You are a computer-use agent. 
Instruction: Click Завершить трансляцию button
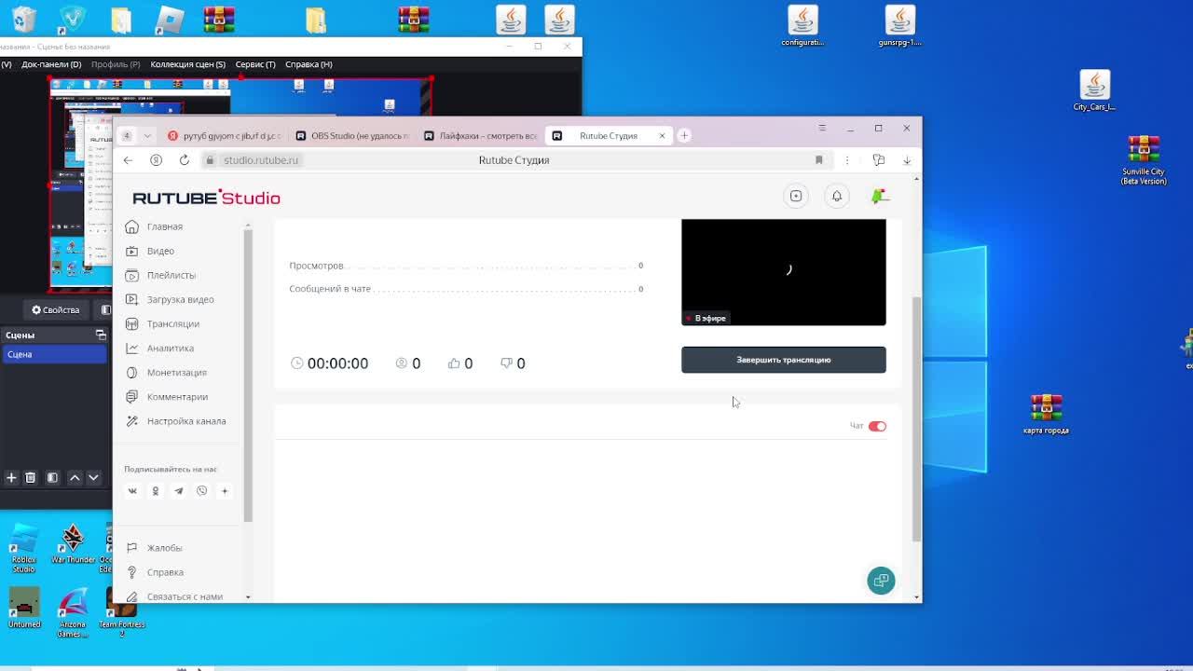click(x=784, y=360)
